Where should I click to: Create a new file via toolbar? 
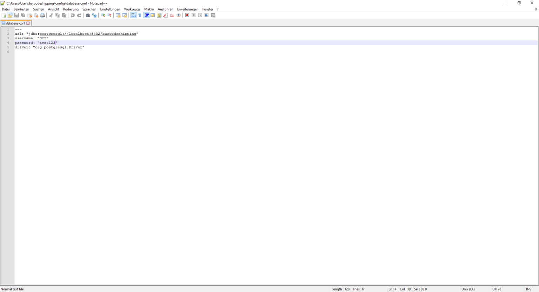pyautogui.click(x=4, y=15)
